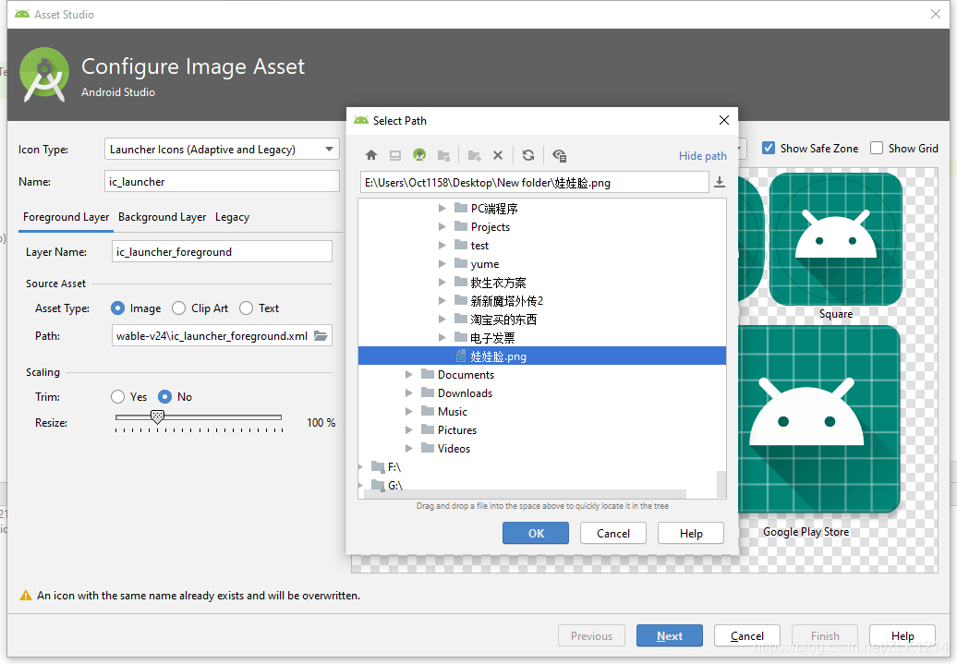This screenshot has width=957, height=664.
Task: Expand the PC端程序 folder
Action: point(442,208)
